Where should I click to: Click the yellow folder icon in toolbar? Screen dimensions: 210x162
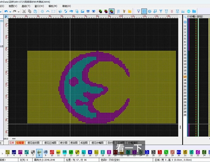[x=130, y=11]
